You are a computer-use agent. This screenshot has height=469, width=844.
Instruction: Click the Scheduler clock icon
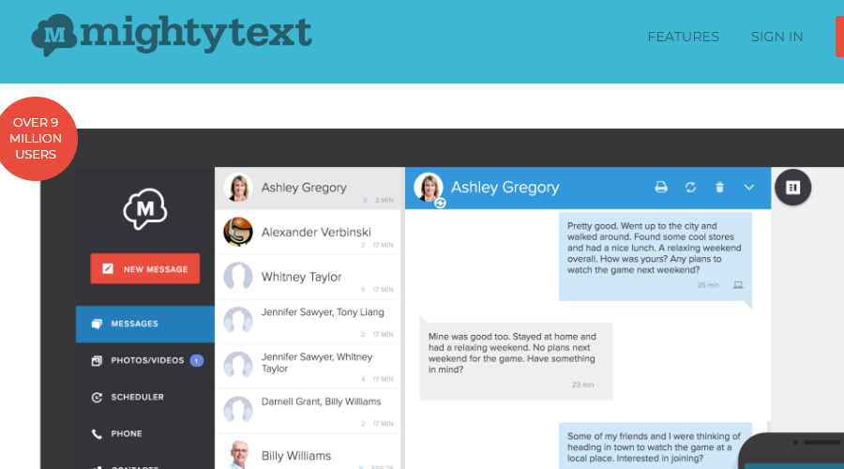point(97,398)
